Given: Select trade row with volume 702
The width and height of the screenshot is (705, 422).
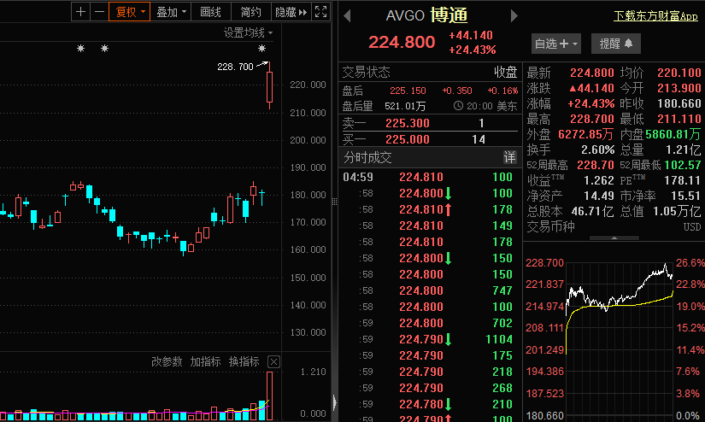Looking at the screenshot, I should (428, 323).
